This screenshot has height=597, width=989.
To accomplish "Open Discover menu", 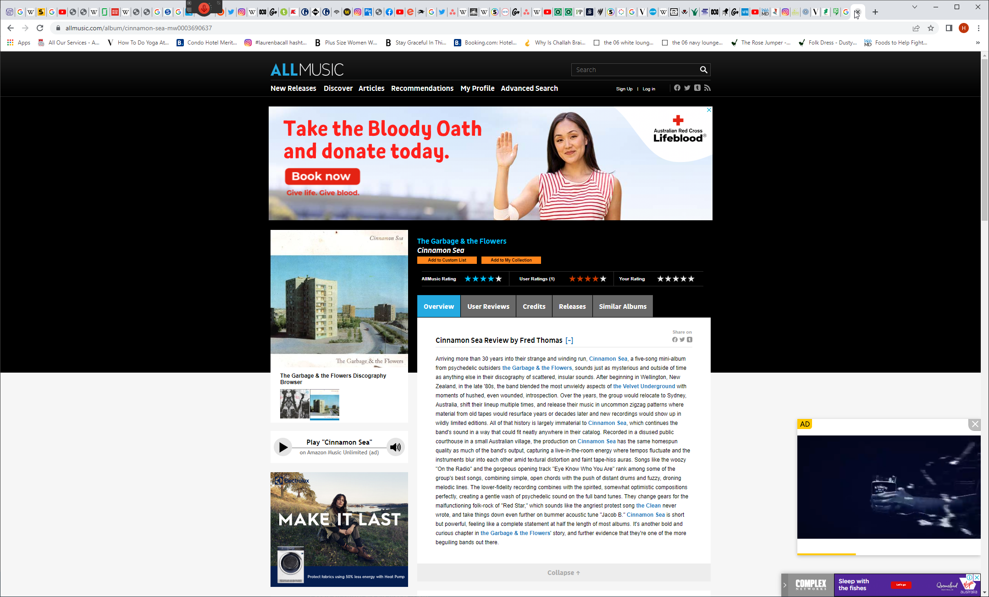I will (338, 88).
